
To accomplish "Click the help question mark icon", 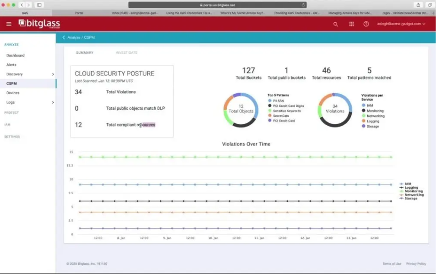I will click(x=366, y=24).
